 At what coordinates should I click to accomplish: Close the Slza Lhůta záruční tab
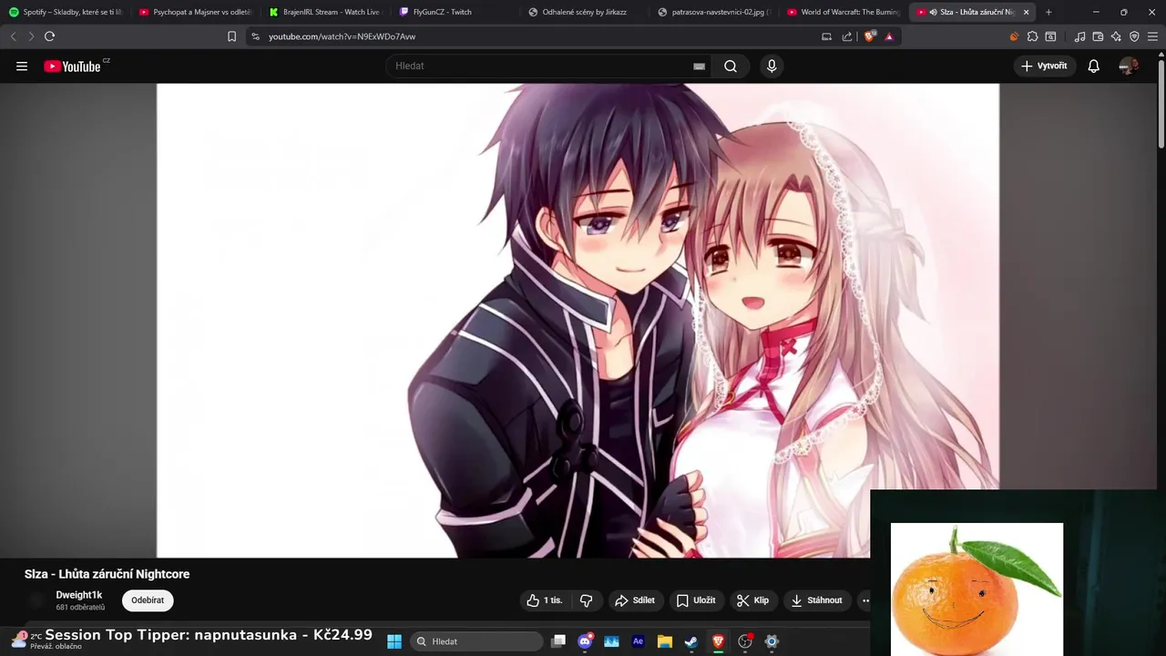pos(1027,12)
